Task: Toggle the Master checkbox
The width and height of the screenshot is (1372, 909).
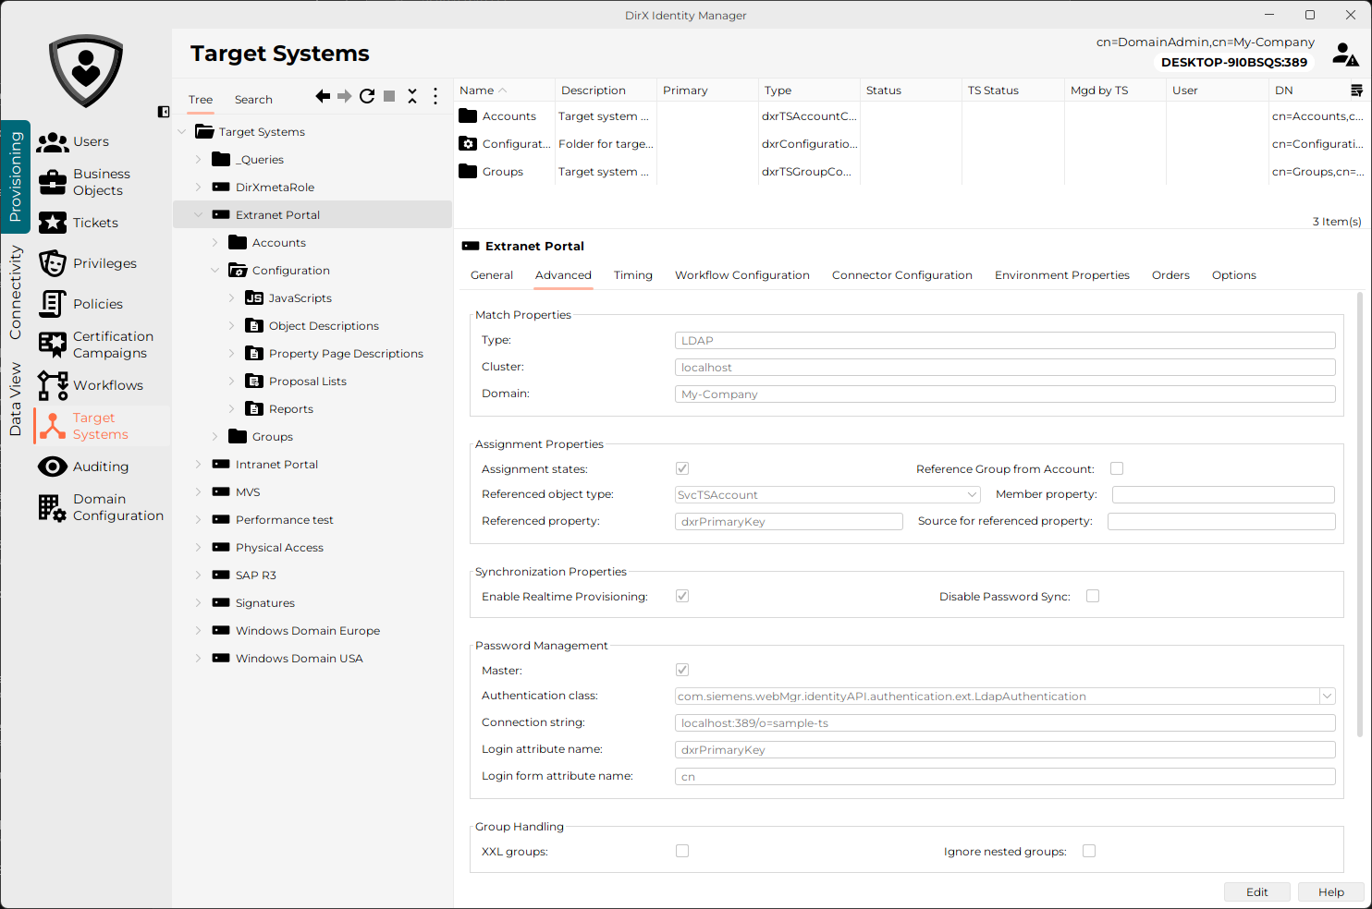Action: 682,670
